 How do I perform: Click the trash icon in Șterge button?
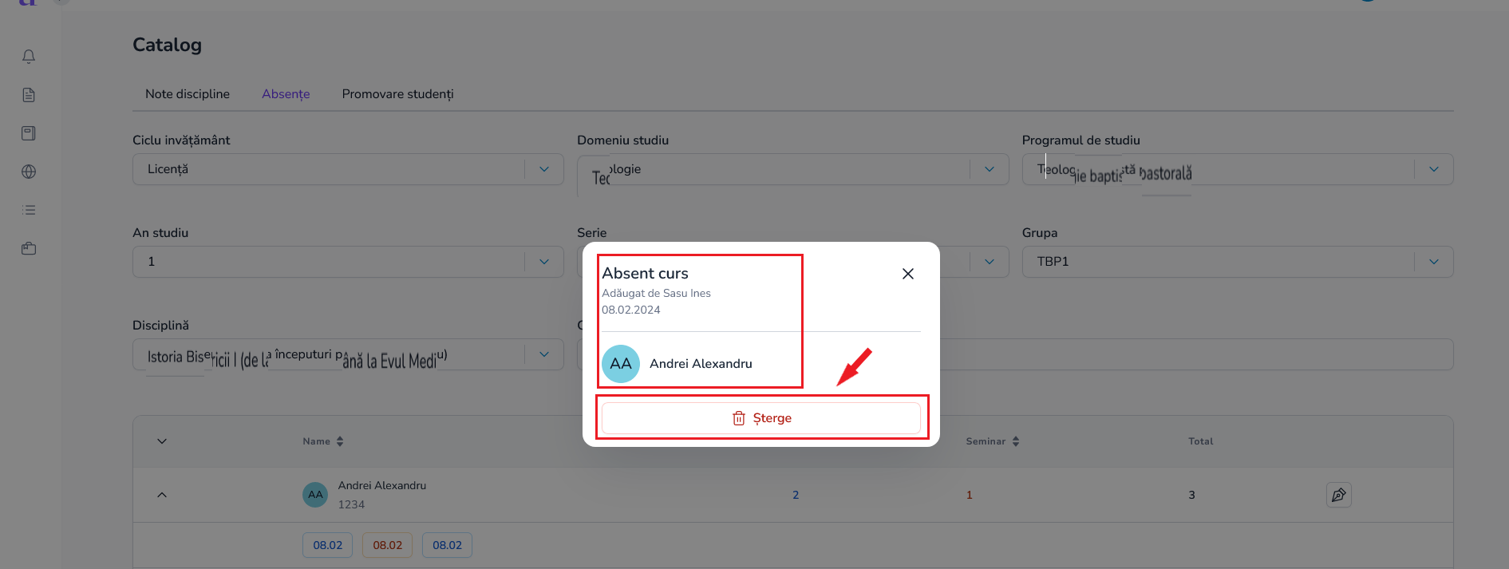(739, 418)
